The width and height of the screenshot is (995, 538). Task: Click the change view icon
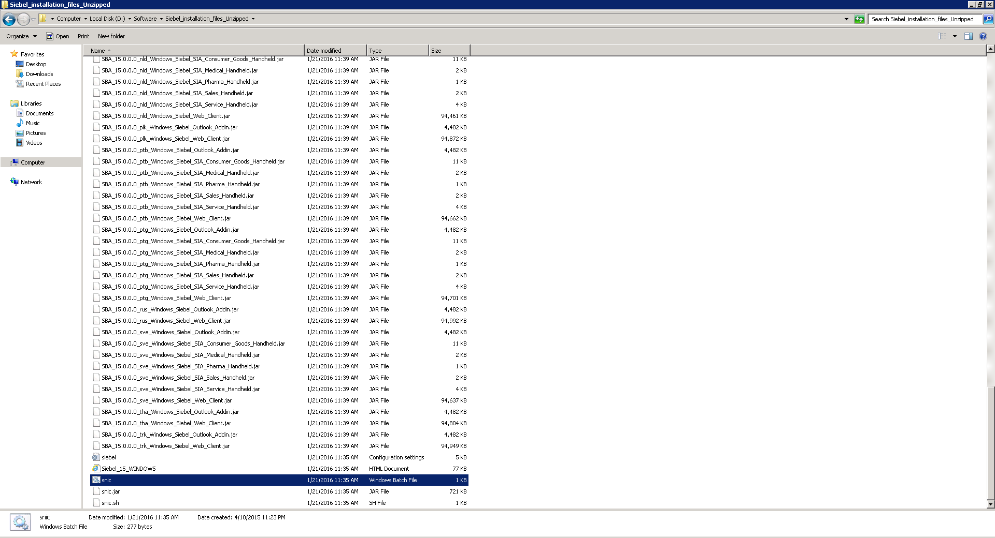point(942,36)
